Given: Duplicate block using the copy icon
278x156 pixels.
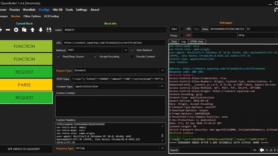Looking at the screenshot, I should point(24,30).
